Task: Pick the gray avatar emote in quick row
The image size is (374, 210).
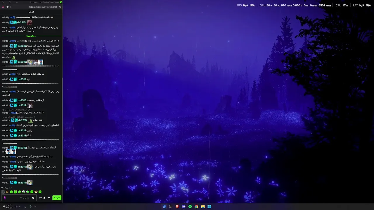Action: 3,192
